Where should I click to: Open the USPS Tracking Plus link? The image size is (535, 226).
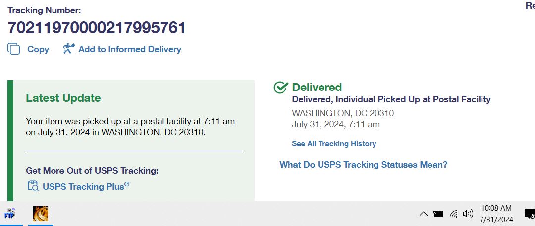click(86, 186)
